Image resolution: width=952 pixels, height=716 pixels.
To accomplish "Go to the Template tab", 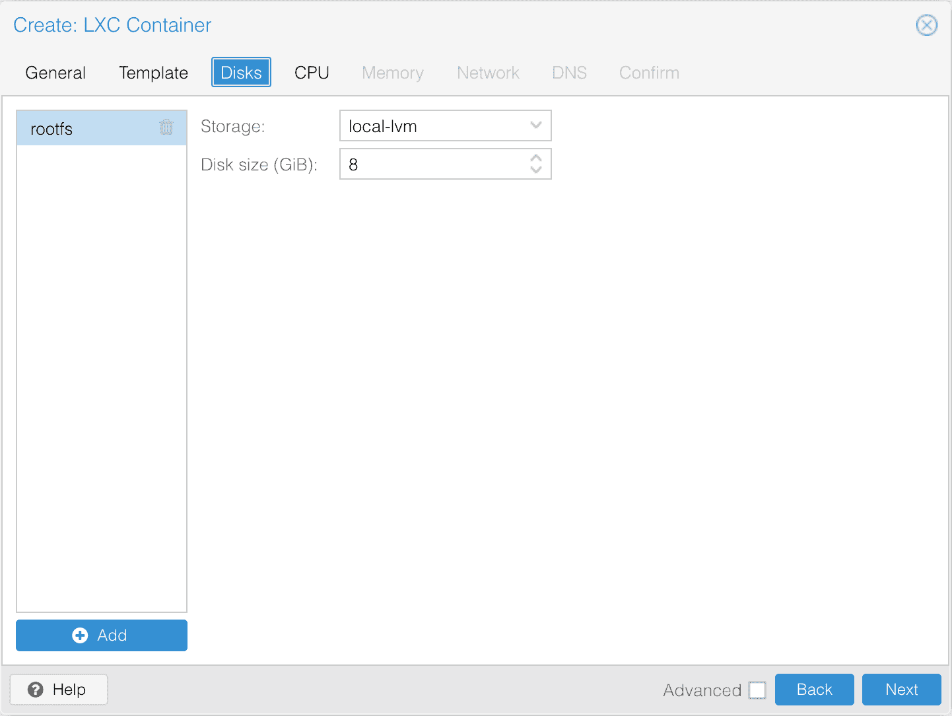I will coord(153,73).
